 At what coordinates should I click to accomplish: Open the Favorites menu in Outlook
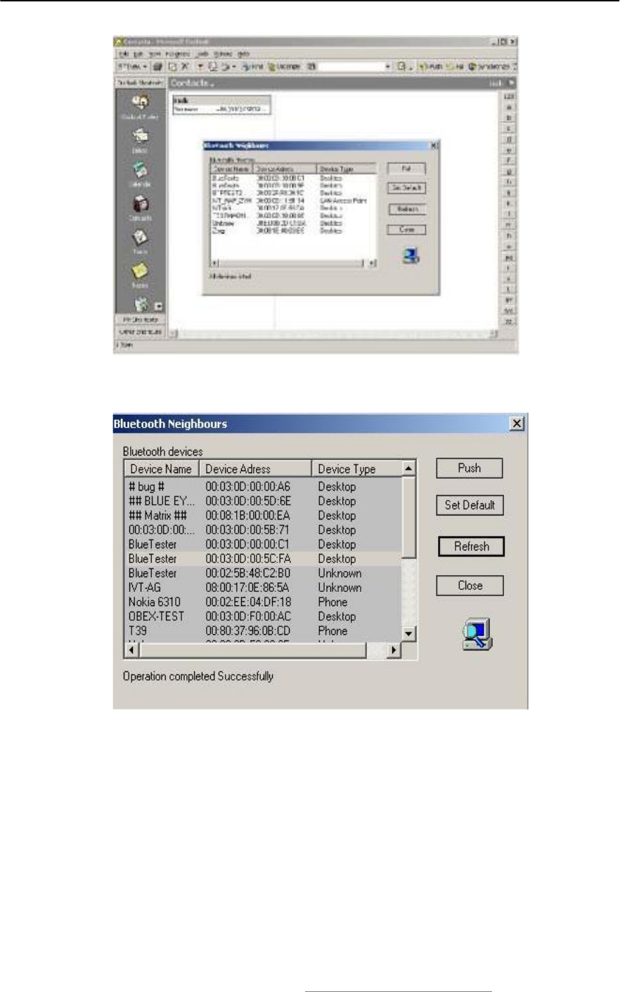(x=178, y=53)
